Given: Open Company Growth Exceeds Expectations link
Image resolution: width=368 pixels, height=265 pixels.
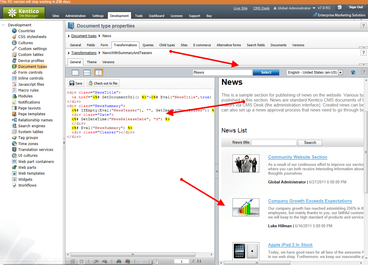Looking at the screenshot, I should pyautogui.click(x=310, y=201).
